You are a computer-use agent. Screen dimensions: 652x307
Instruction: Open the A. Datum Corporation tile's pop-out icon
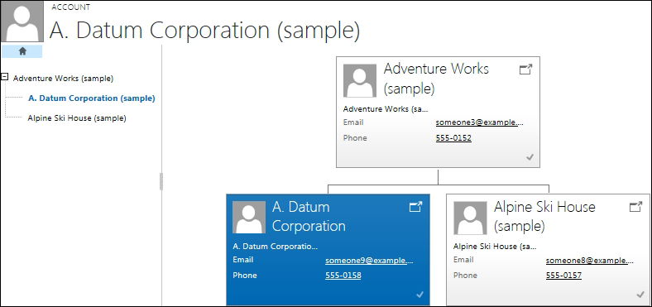(416, 207)
